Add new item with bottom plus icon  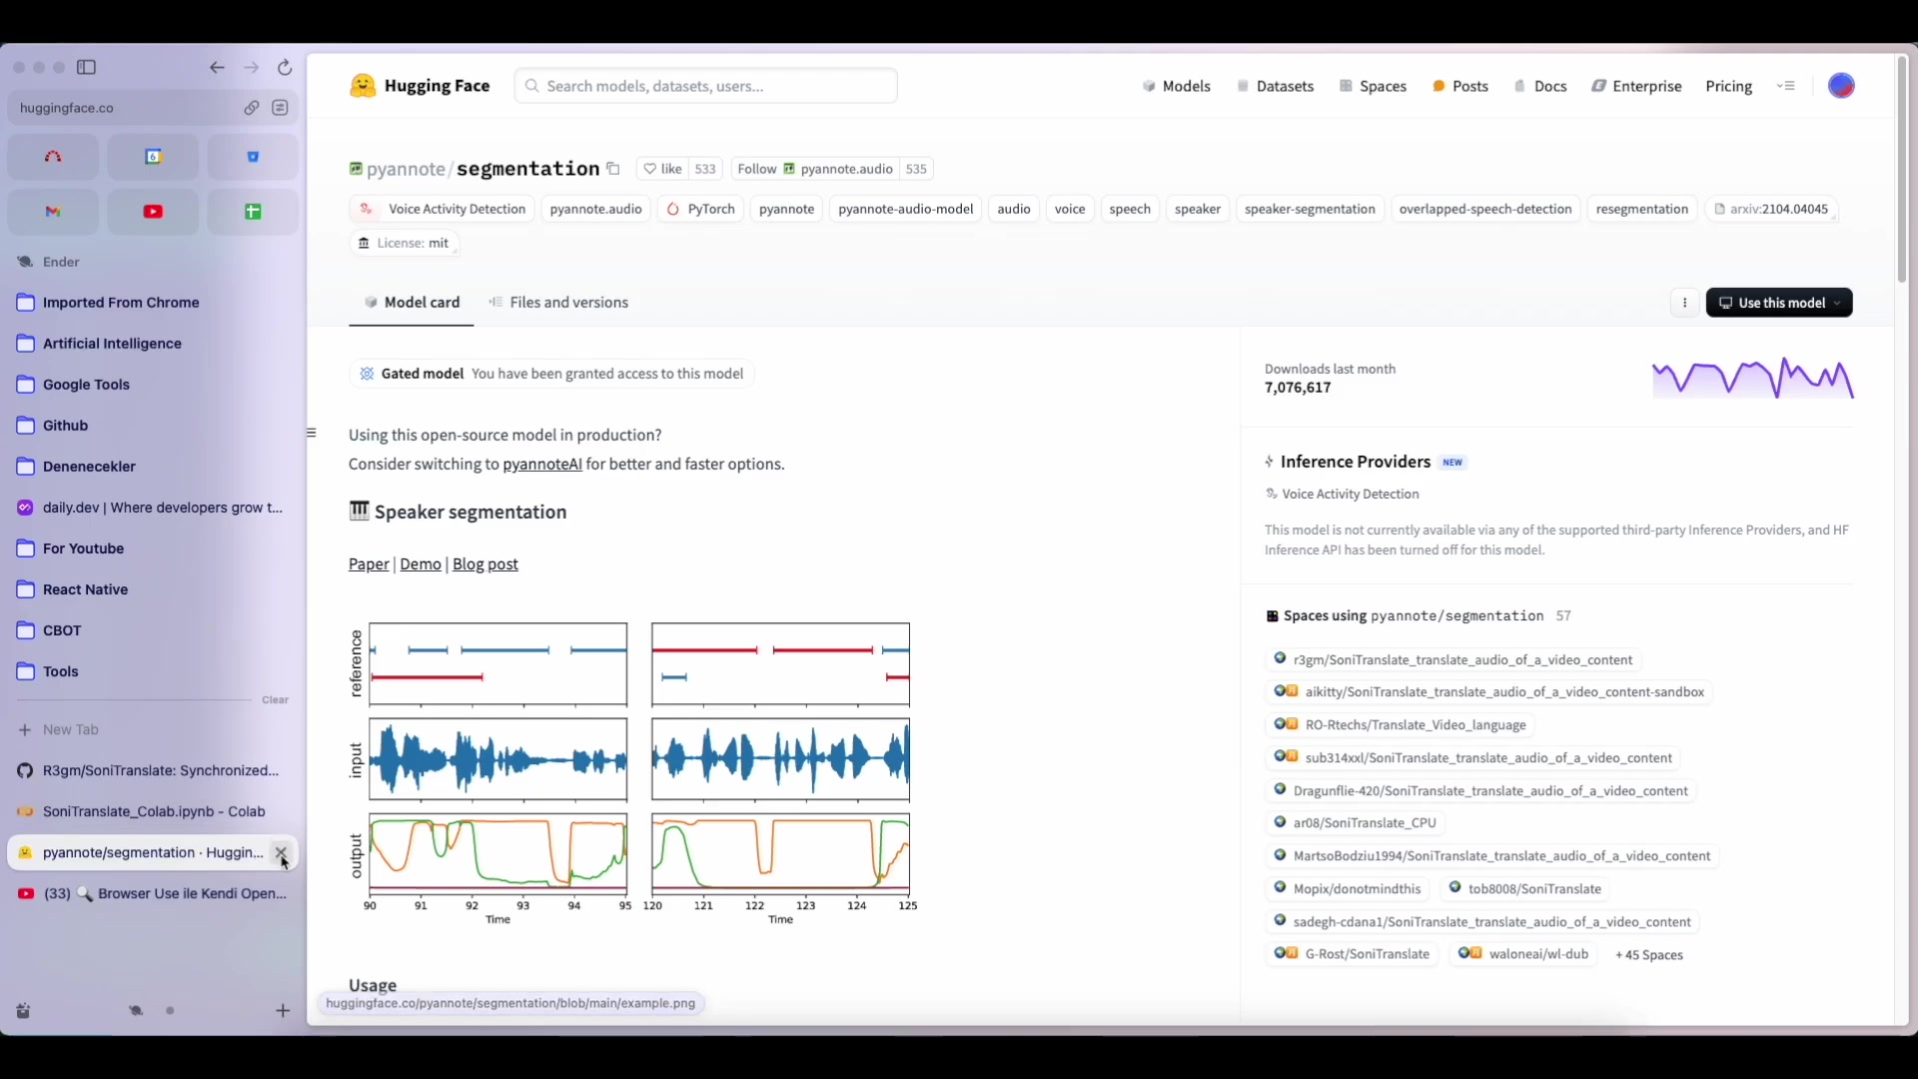pyautogui.click(x=283, y=1011)
